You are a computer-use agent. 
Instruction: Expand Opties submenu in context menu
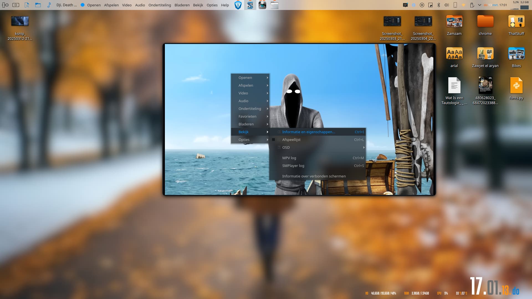coord(250,140)
